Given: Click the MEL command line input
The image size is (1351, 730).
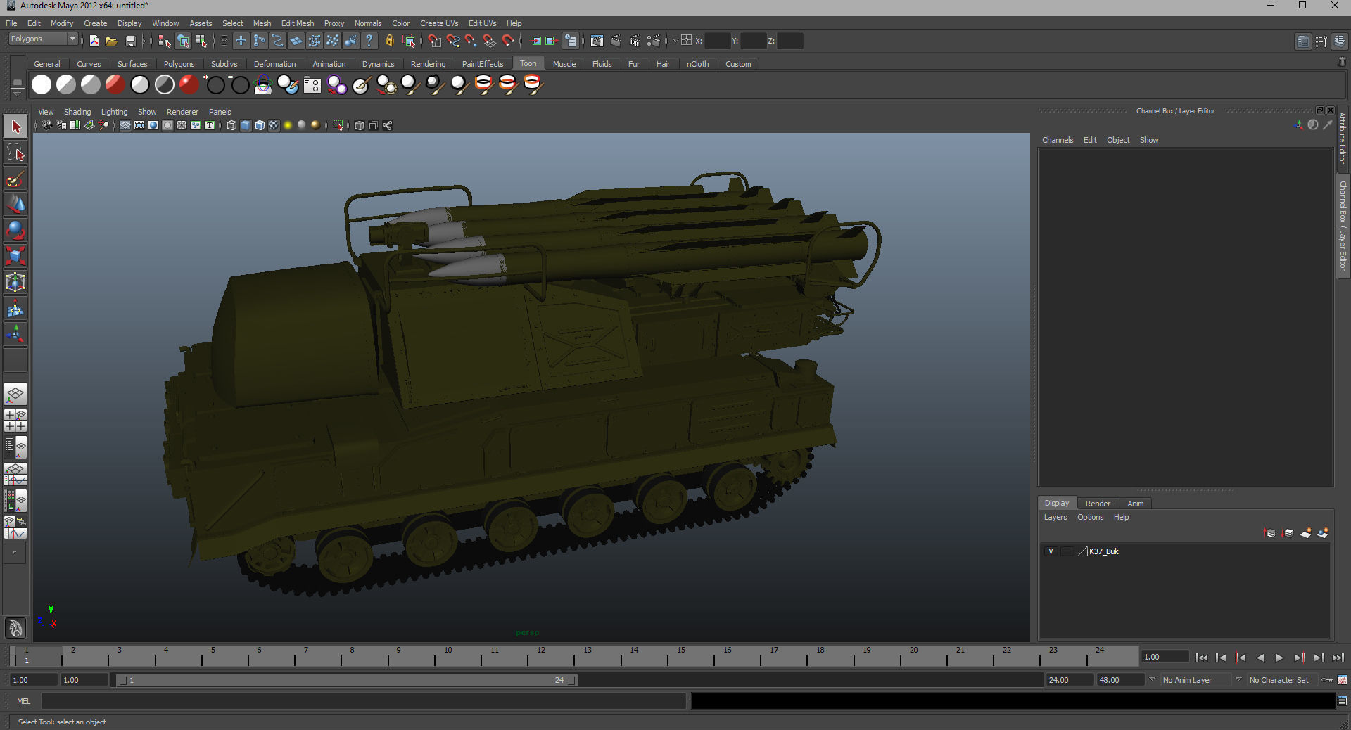Looking at the screenshot, I should [x=363, y=701].
